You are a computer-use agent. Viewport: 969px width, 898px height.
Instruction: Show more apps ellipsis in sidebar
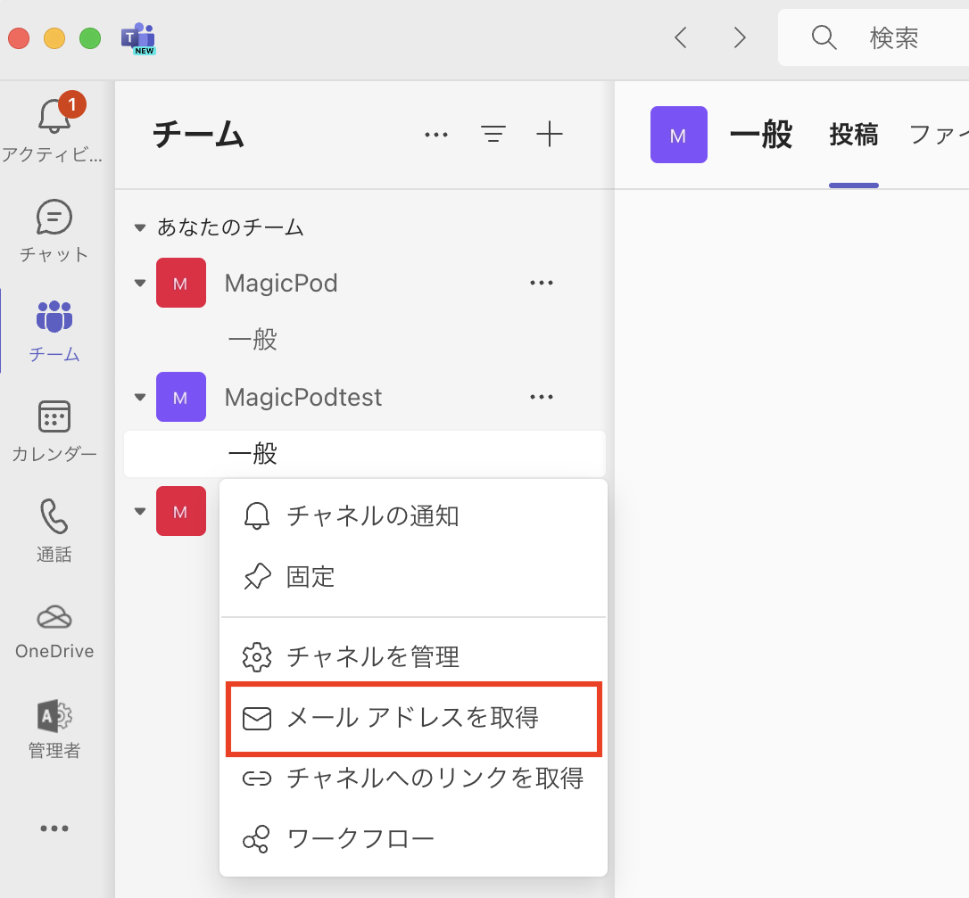click(x=54, y=828)
